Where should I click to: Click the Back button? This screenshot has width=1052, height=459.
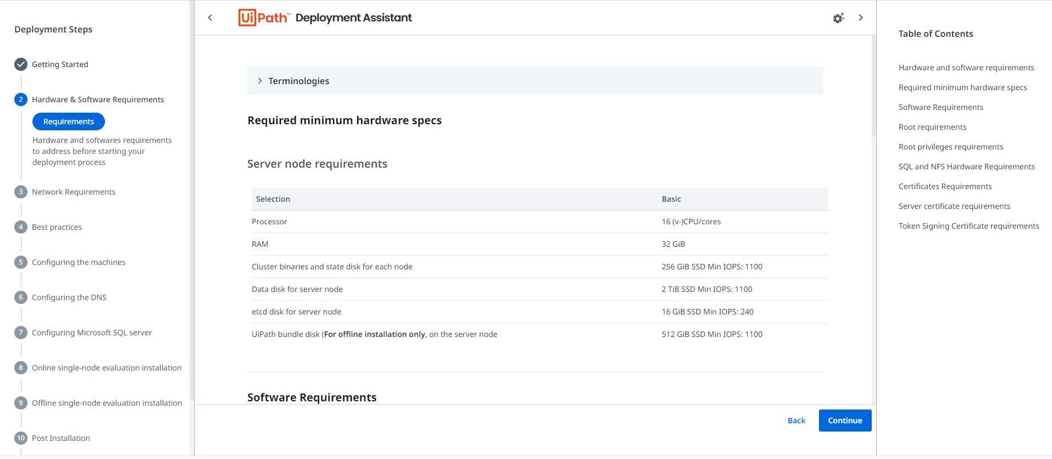point(796,421)
